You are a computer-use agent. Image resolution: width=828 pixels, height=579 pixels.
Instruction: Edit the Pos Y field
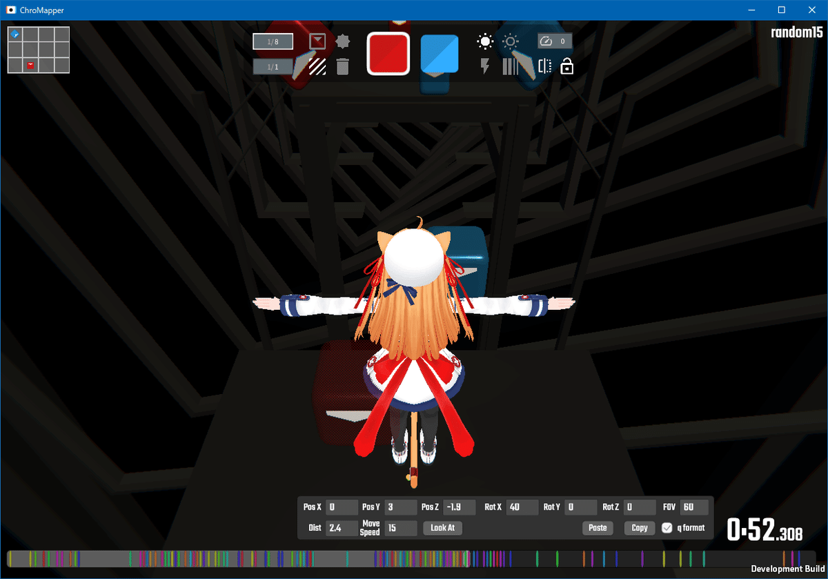coord(401,507)
